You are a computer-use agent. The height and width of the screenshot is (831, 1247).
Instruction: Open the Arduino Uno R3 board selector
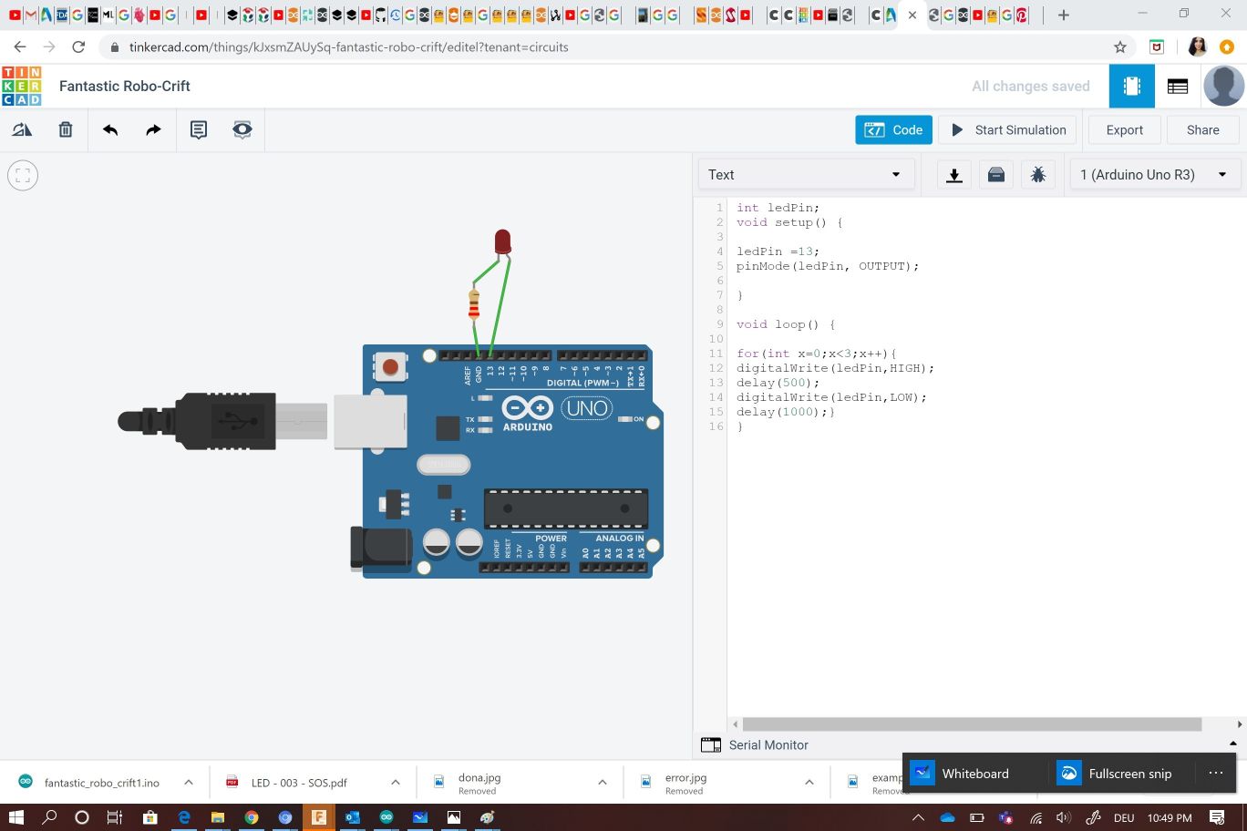point(1154,175)
